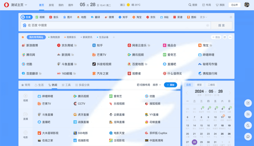
Task: Open the bookmark panel more-options menu
Action: click(x=230, y=37)
